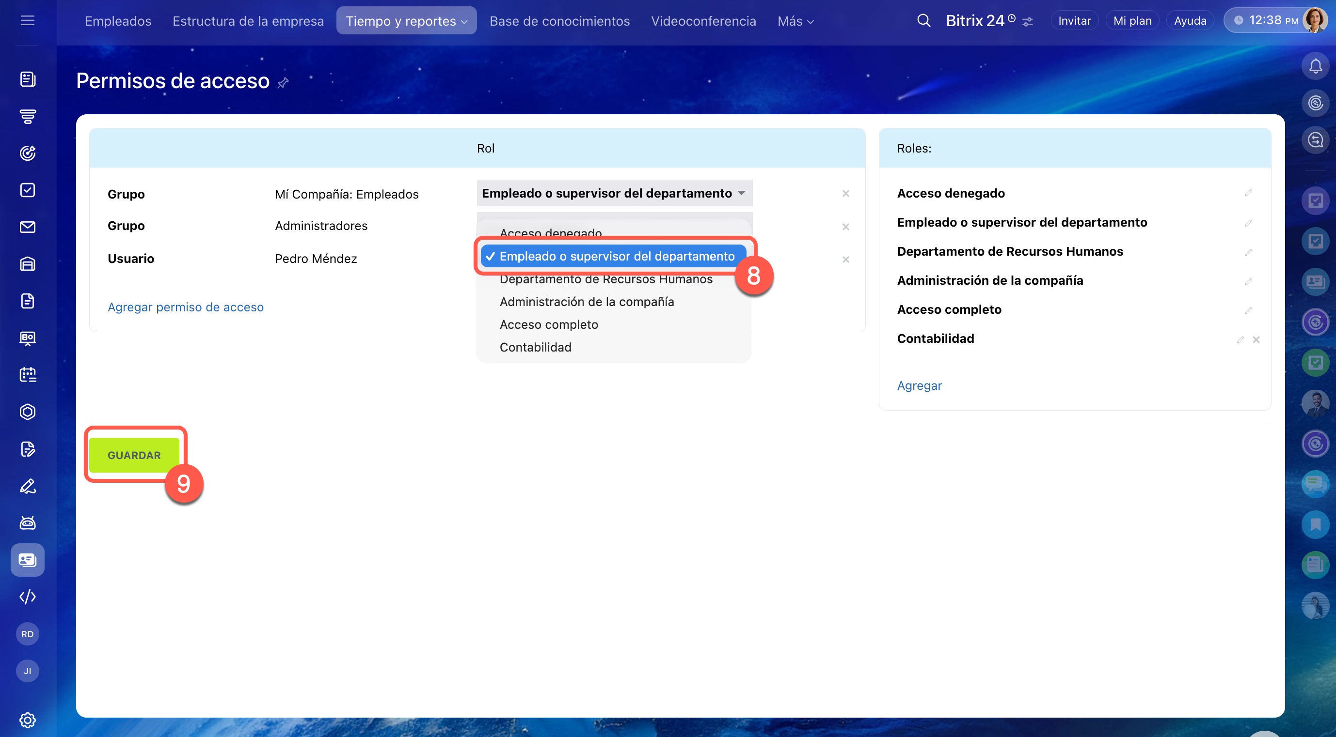Image resolution: width=1336 pixels, height=737 pixels.
Task: Edit the Acceso completo role pencil icon
Action: coord(1248,310)
